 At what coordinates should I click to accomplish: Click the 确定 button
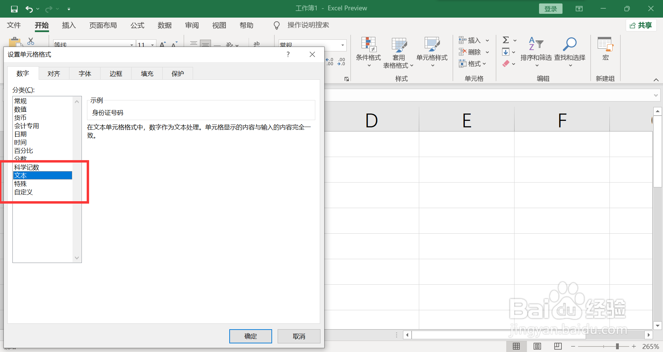tap(250, 336)
